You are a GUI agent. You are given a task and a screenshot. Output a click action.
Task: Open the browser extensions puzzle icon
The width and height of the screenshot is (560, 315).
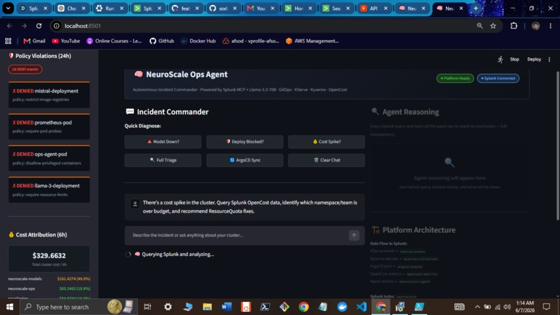pyautogui.click(x=513, y=26)
